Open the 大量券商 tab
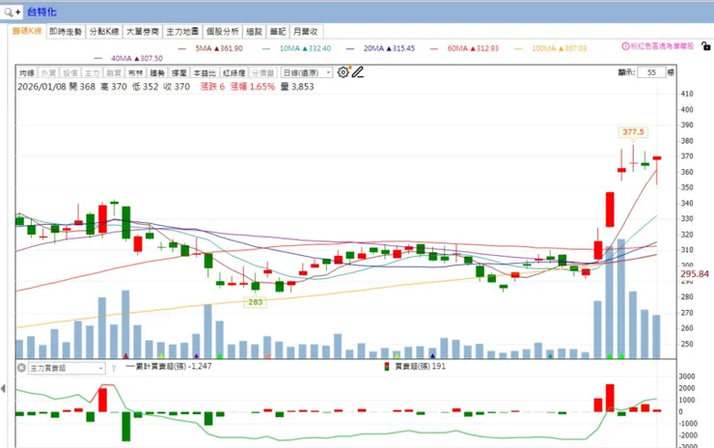The height and width of the screenshot is (448, 714). (143, 32)
